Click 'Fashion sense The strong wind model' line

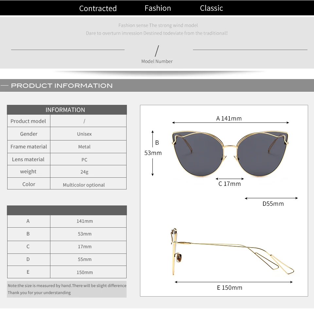click(158, 25)
